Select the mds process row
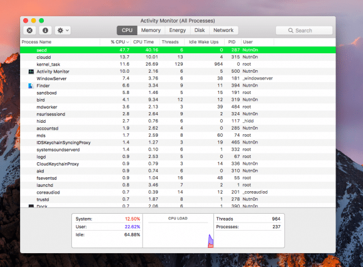The height and width of the screenshot is (267, 363). click(178, 135)
